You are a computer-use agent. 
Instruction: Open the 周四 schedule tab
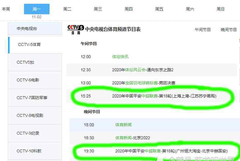[129, 9]
